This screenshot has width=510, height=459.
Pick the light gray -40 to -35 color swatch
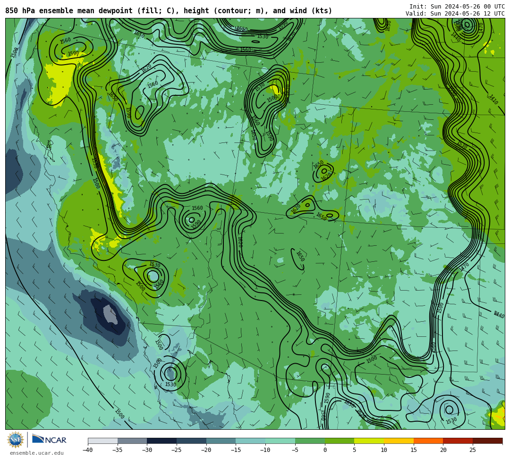[103, 441]
